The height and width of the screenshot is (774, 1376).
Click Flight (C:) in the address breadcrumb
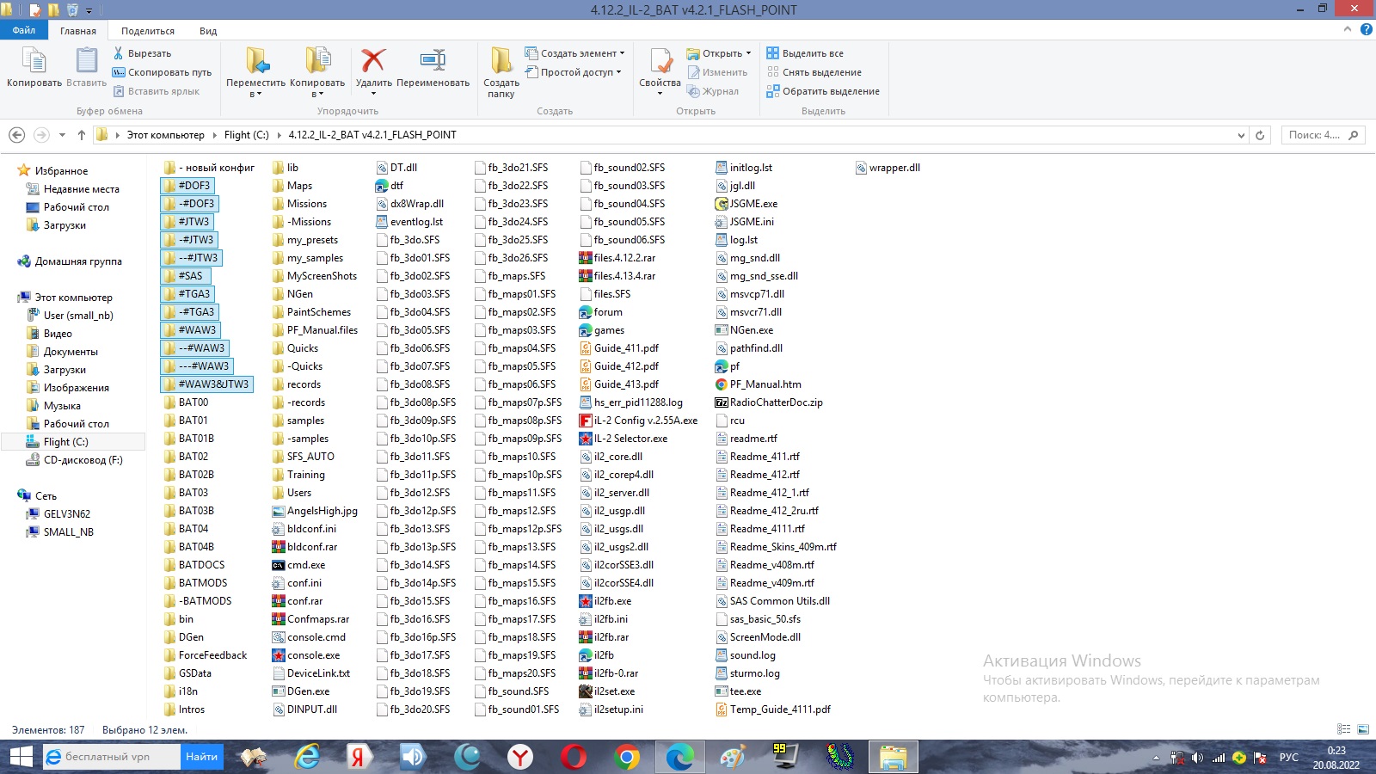[x=247, y=135]
